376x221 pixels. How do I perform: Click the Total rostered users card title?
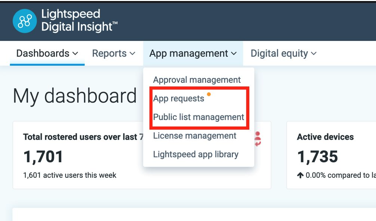click(83, 137)
